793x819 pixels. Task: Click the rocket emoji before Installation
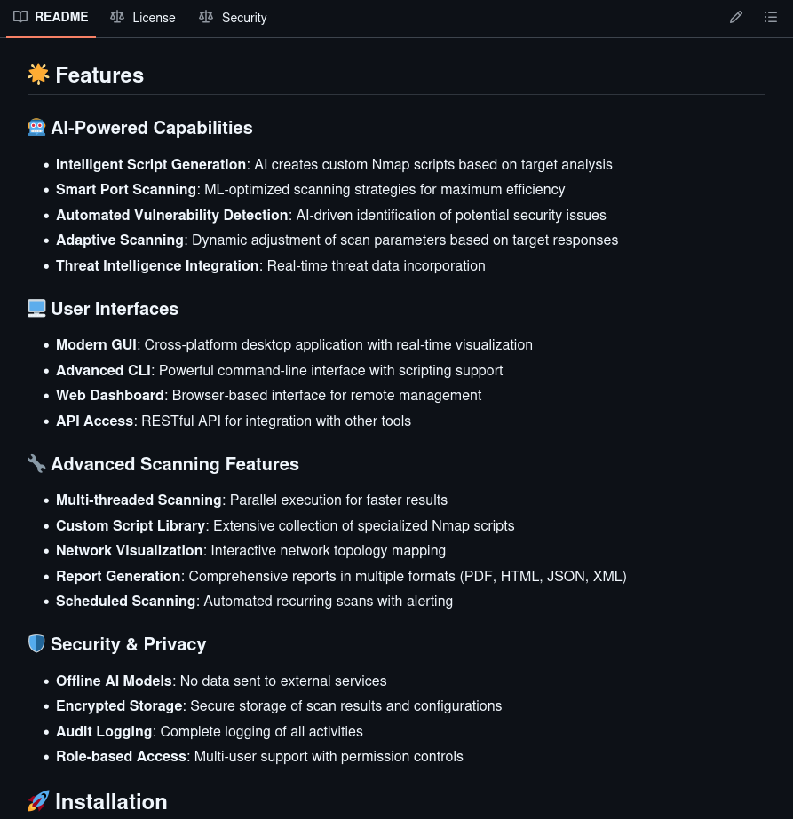pyautogui.click(x=38, y=802)
